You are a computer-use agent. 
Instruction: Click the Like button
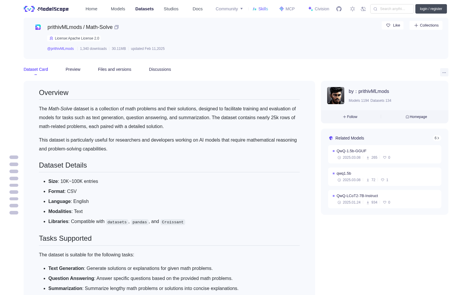(393, 25)
